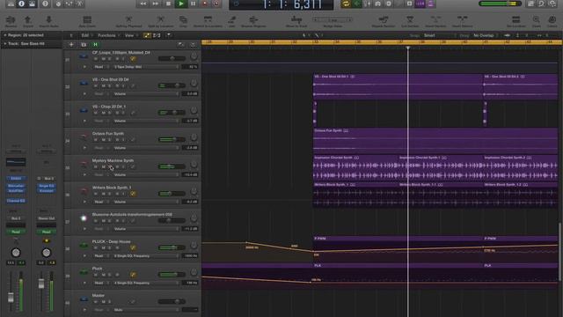Screen dimensions: 563x317
Task: Mute the Octave Fun Synth track
Action: pos(103,140)
